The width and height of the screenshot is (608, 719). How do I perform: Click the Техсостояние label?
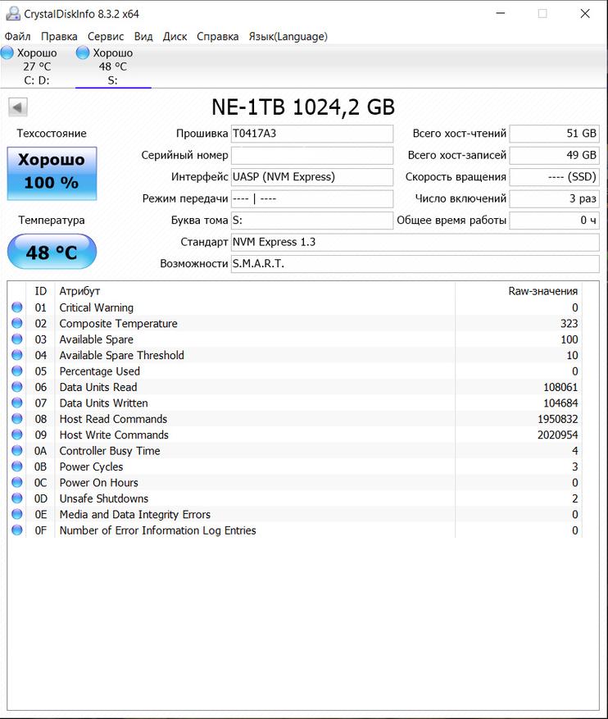52,134
